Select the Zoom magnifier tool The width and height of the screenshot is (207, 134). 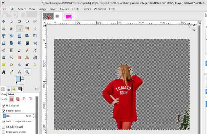27,72
